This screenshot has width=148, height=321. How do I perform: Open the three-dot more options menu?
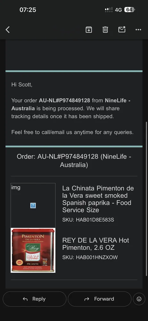coord(138,30)
